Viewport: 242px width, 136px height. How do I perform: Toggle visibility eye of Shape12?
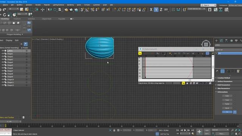(x=3, y=85)
